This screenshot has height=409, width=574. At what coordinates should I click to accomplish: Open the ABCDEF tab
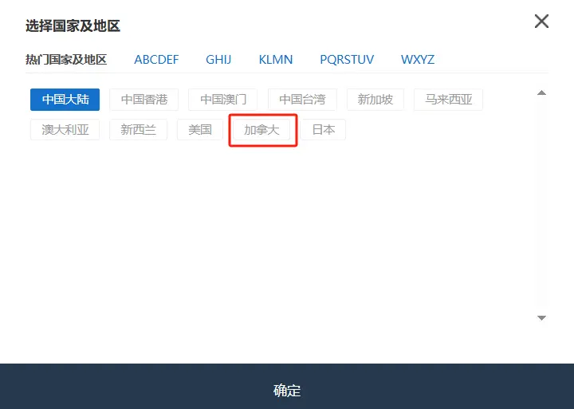coord(156,60)
